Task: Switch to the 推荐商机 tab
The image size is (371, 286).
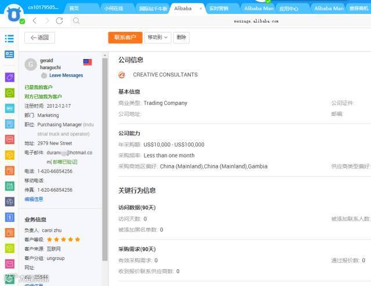Action: (x=359, y=9)
